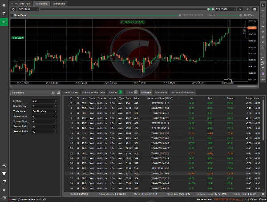Open the search icon in the left sidebar
This screenshot has width=267, height=202.
tap(4, 165)
